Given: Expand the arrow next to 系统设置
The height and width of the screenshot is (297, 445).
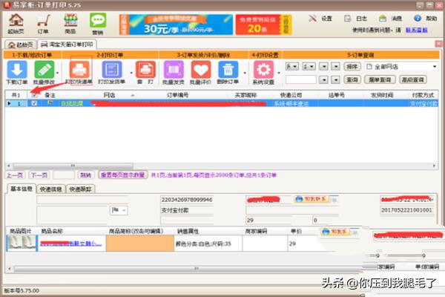Looking at the screenshot, I should click(x=279, y=73).
